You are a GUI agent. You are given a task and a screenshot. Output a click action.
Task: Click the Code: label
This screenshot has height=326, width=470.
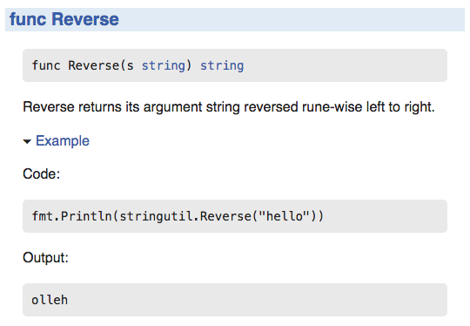[42, 173]
